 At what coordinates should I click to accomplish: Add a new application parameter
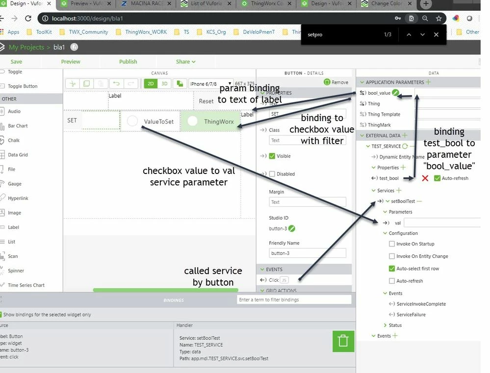(x=428, y=82)
